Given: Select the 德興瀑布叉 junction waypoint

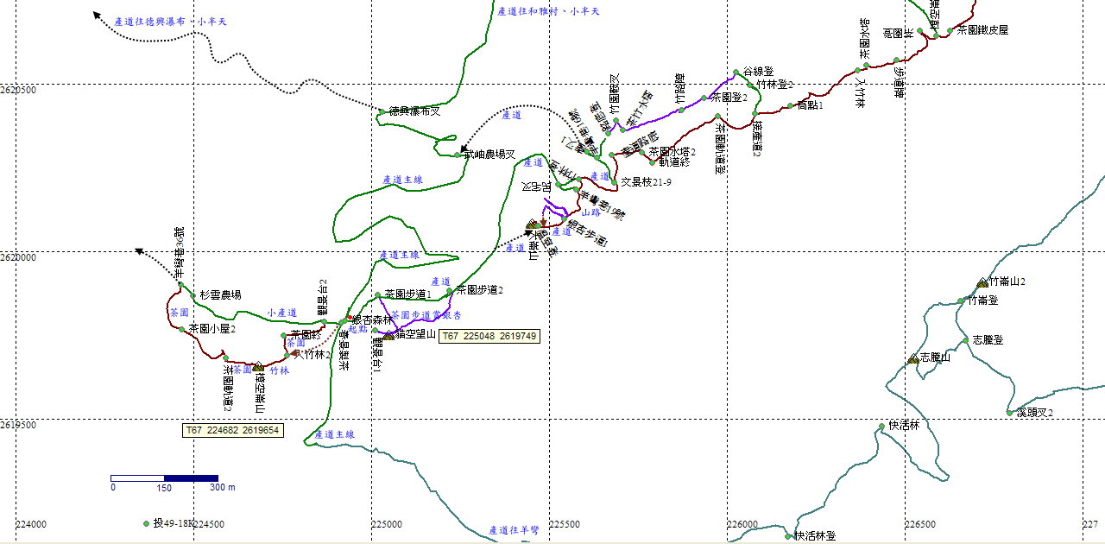Looking at the screenshot, I should click(x=381, y=111).
